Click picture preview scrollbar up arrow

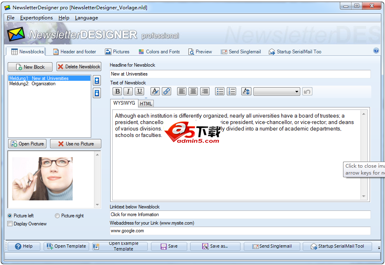[x=98, y=155]
